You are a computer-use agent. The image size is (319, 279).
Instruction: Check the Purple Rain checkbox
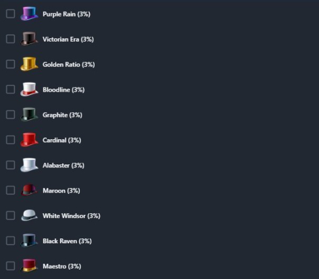click(x=11, y=14)
